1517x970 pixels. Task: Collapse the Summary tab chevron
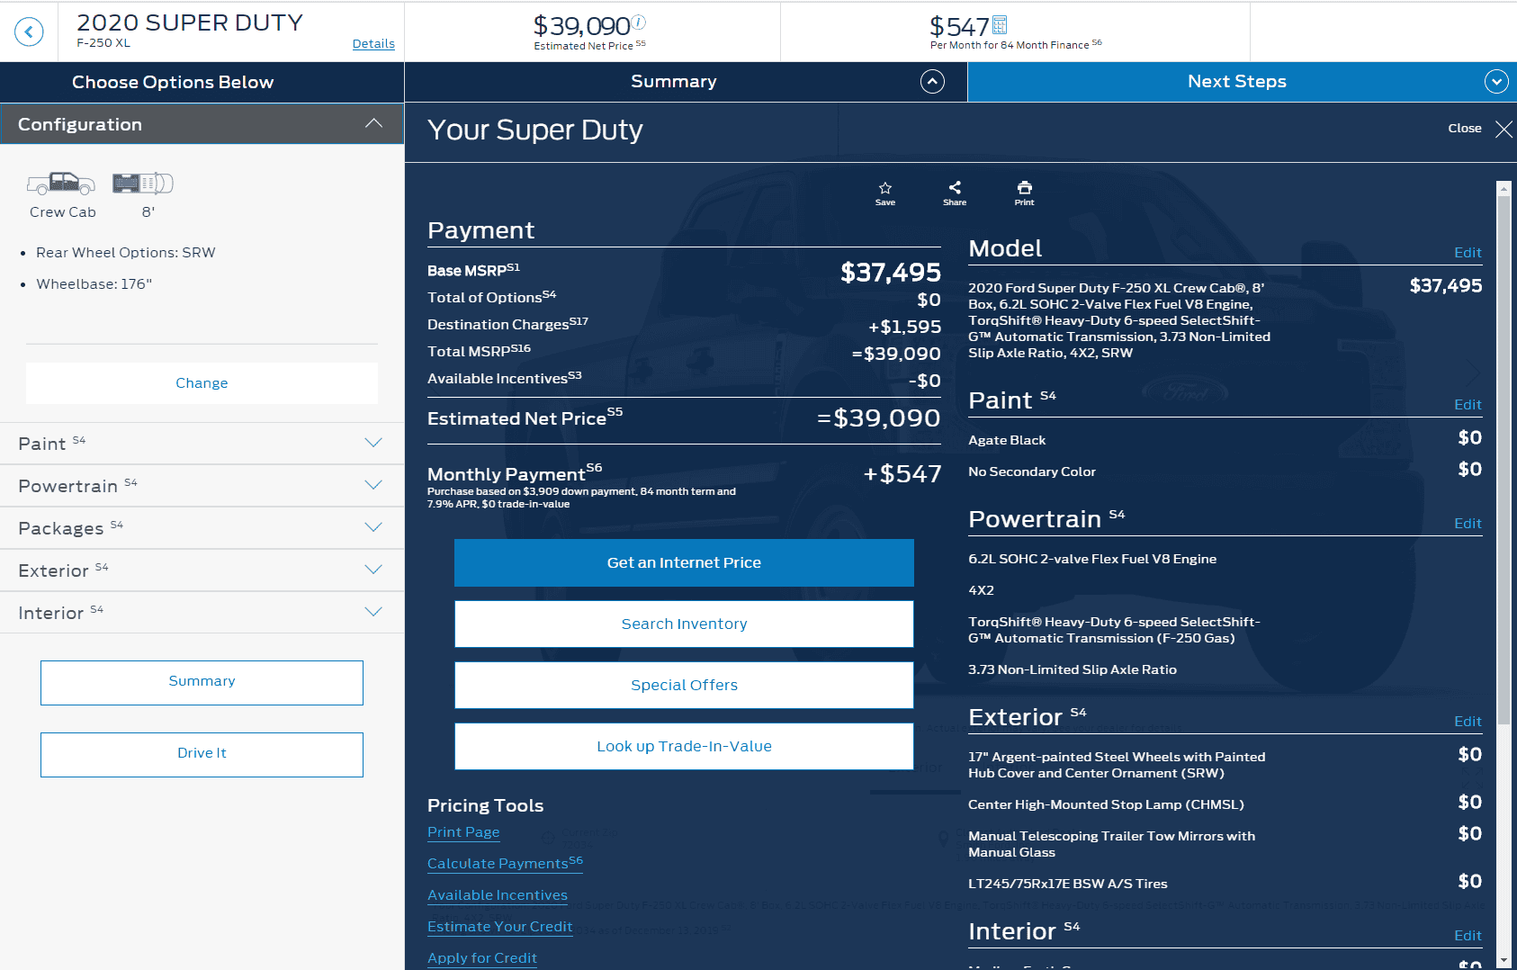pyautogui.click(x=932, y=82)
